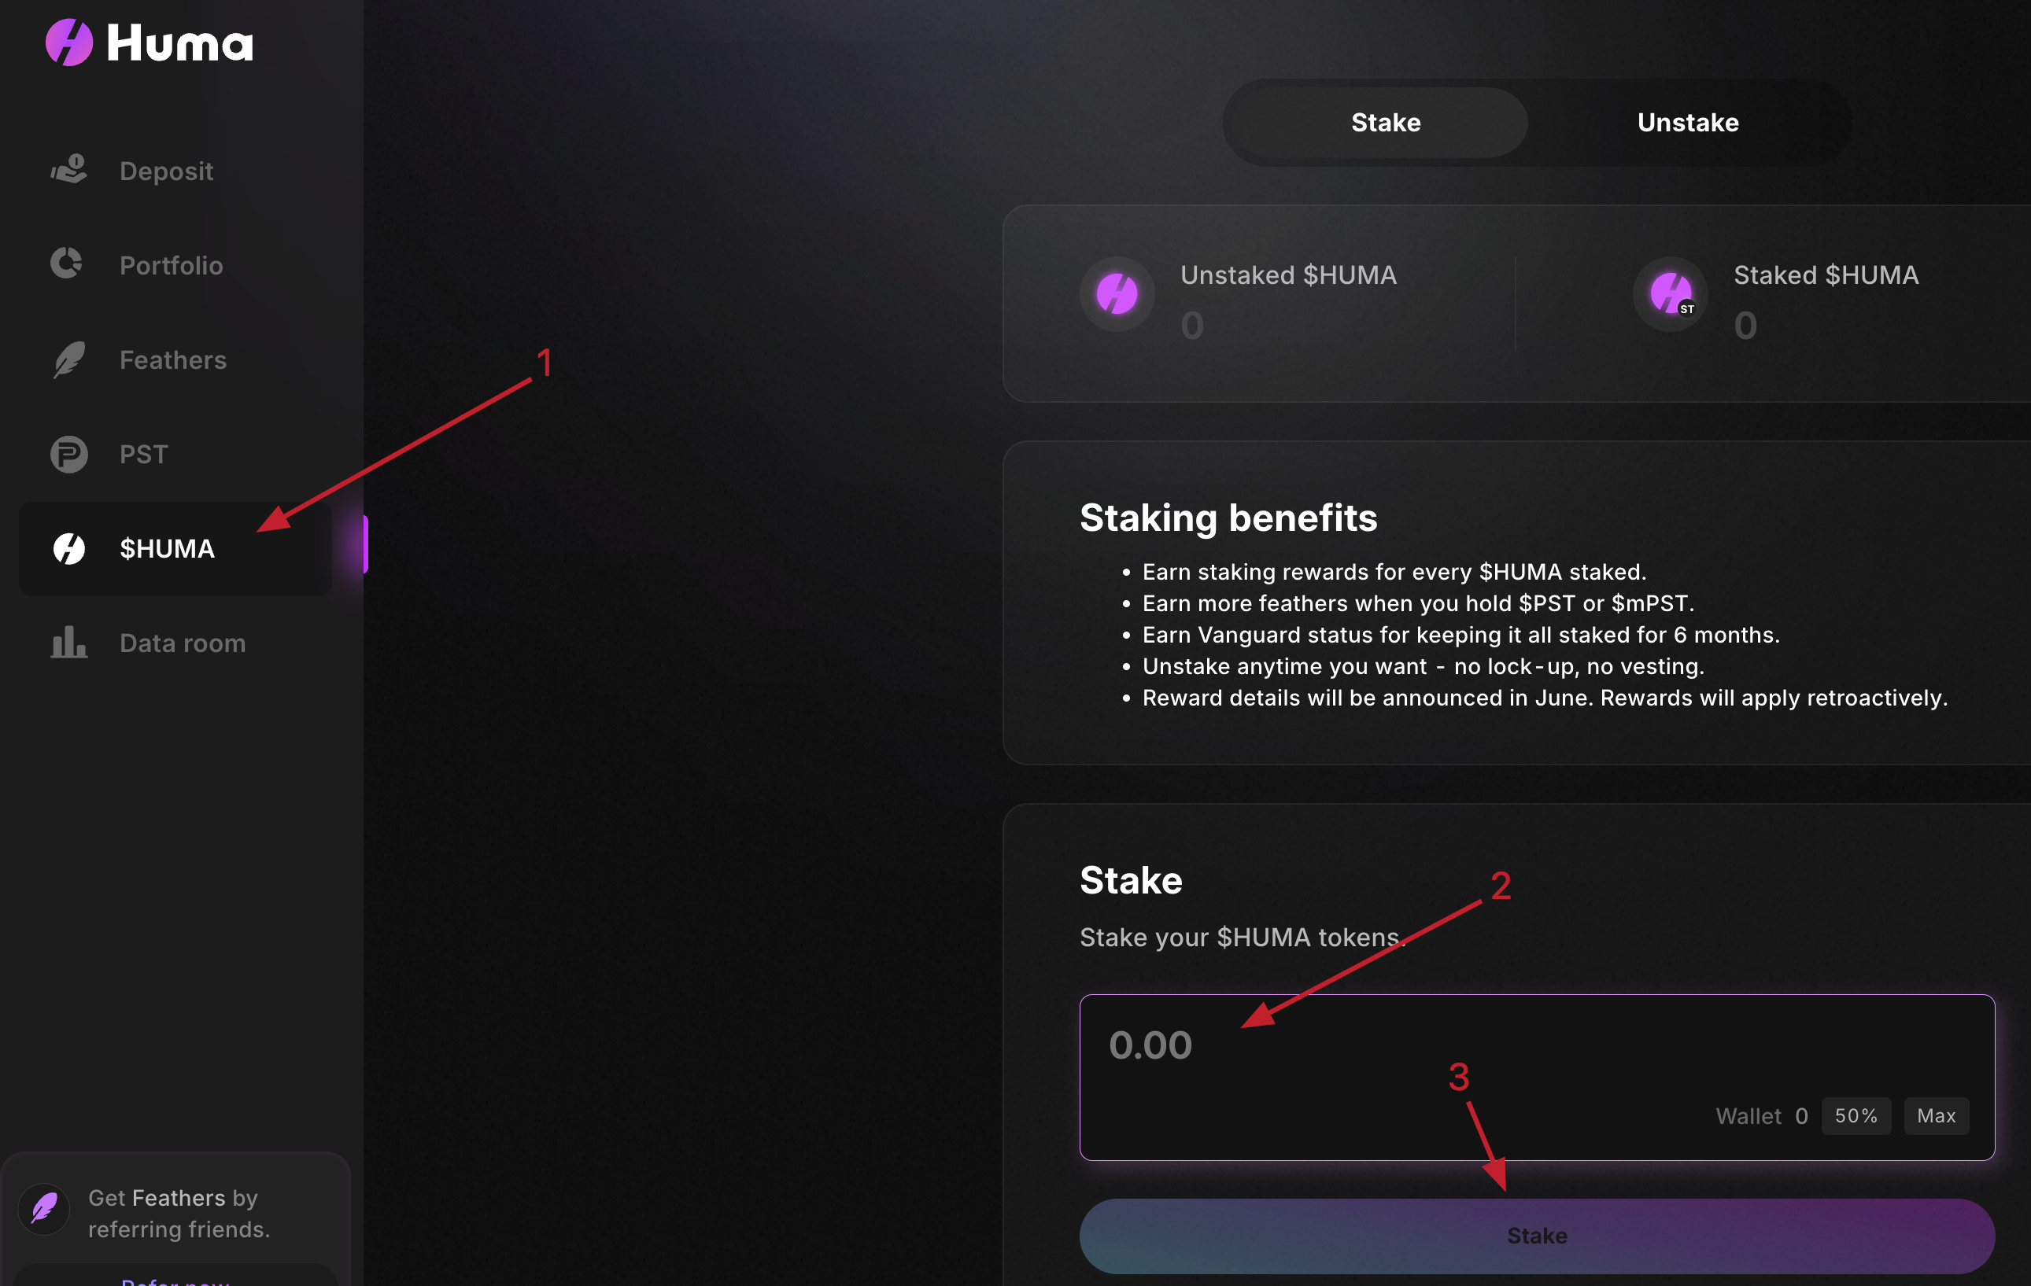Switch to the Unstake tab
This screenshot has width=2031, height=1286.
tap(1688, 122)
